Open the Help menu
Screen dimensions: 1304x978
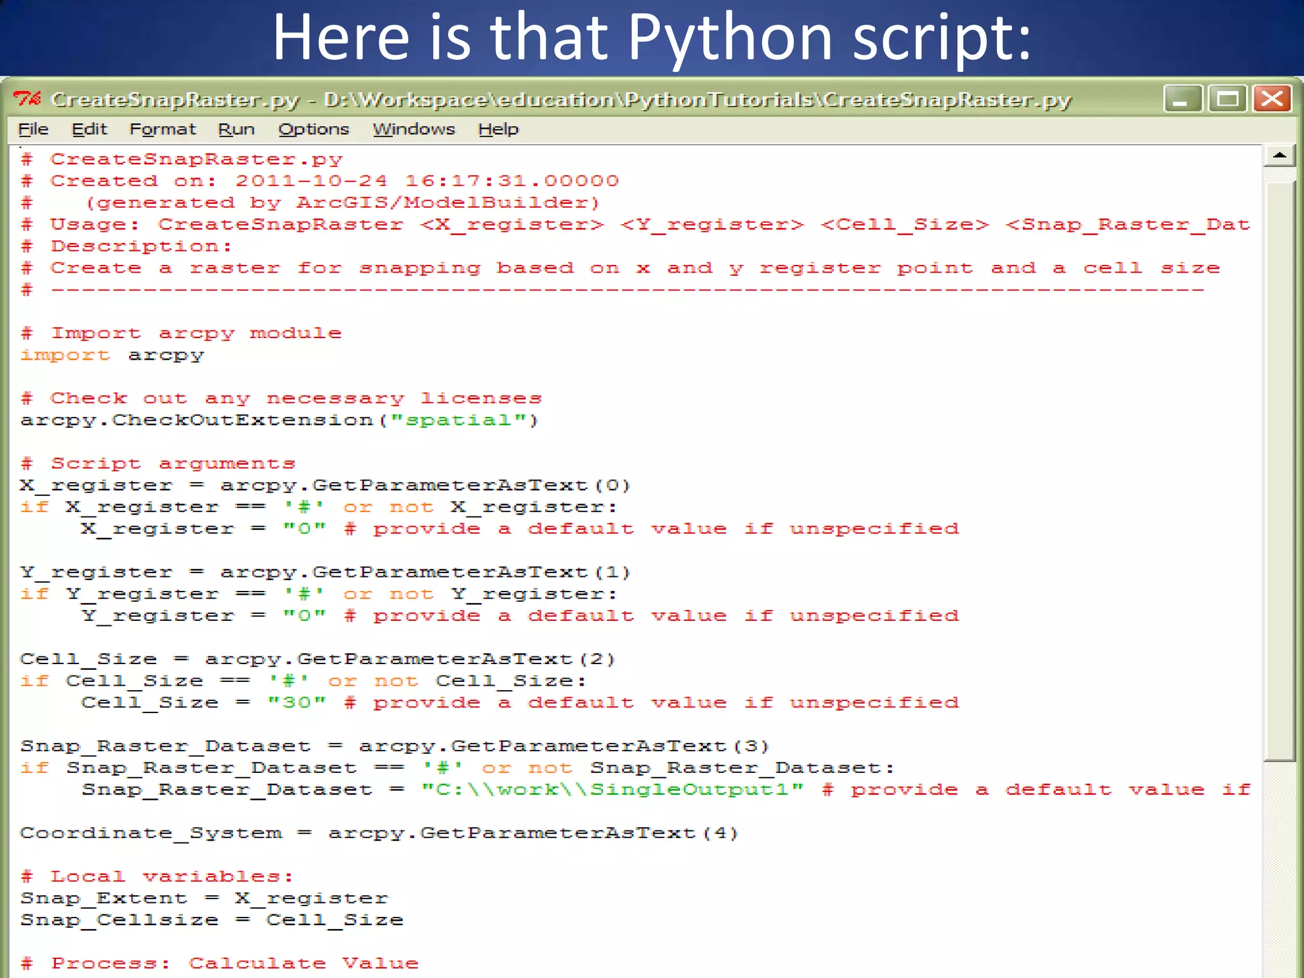click(499, 129)
